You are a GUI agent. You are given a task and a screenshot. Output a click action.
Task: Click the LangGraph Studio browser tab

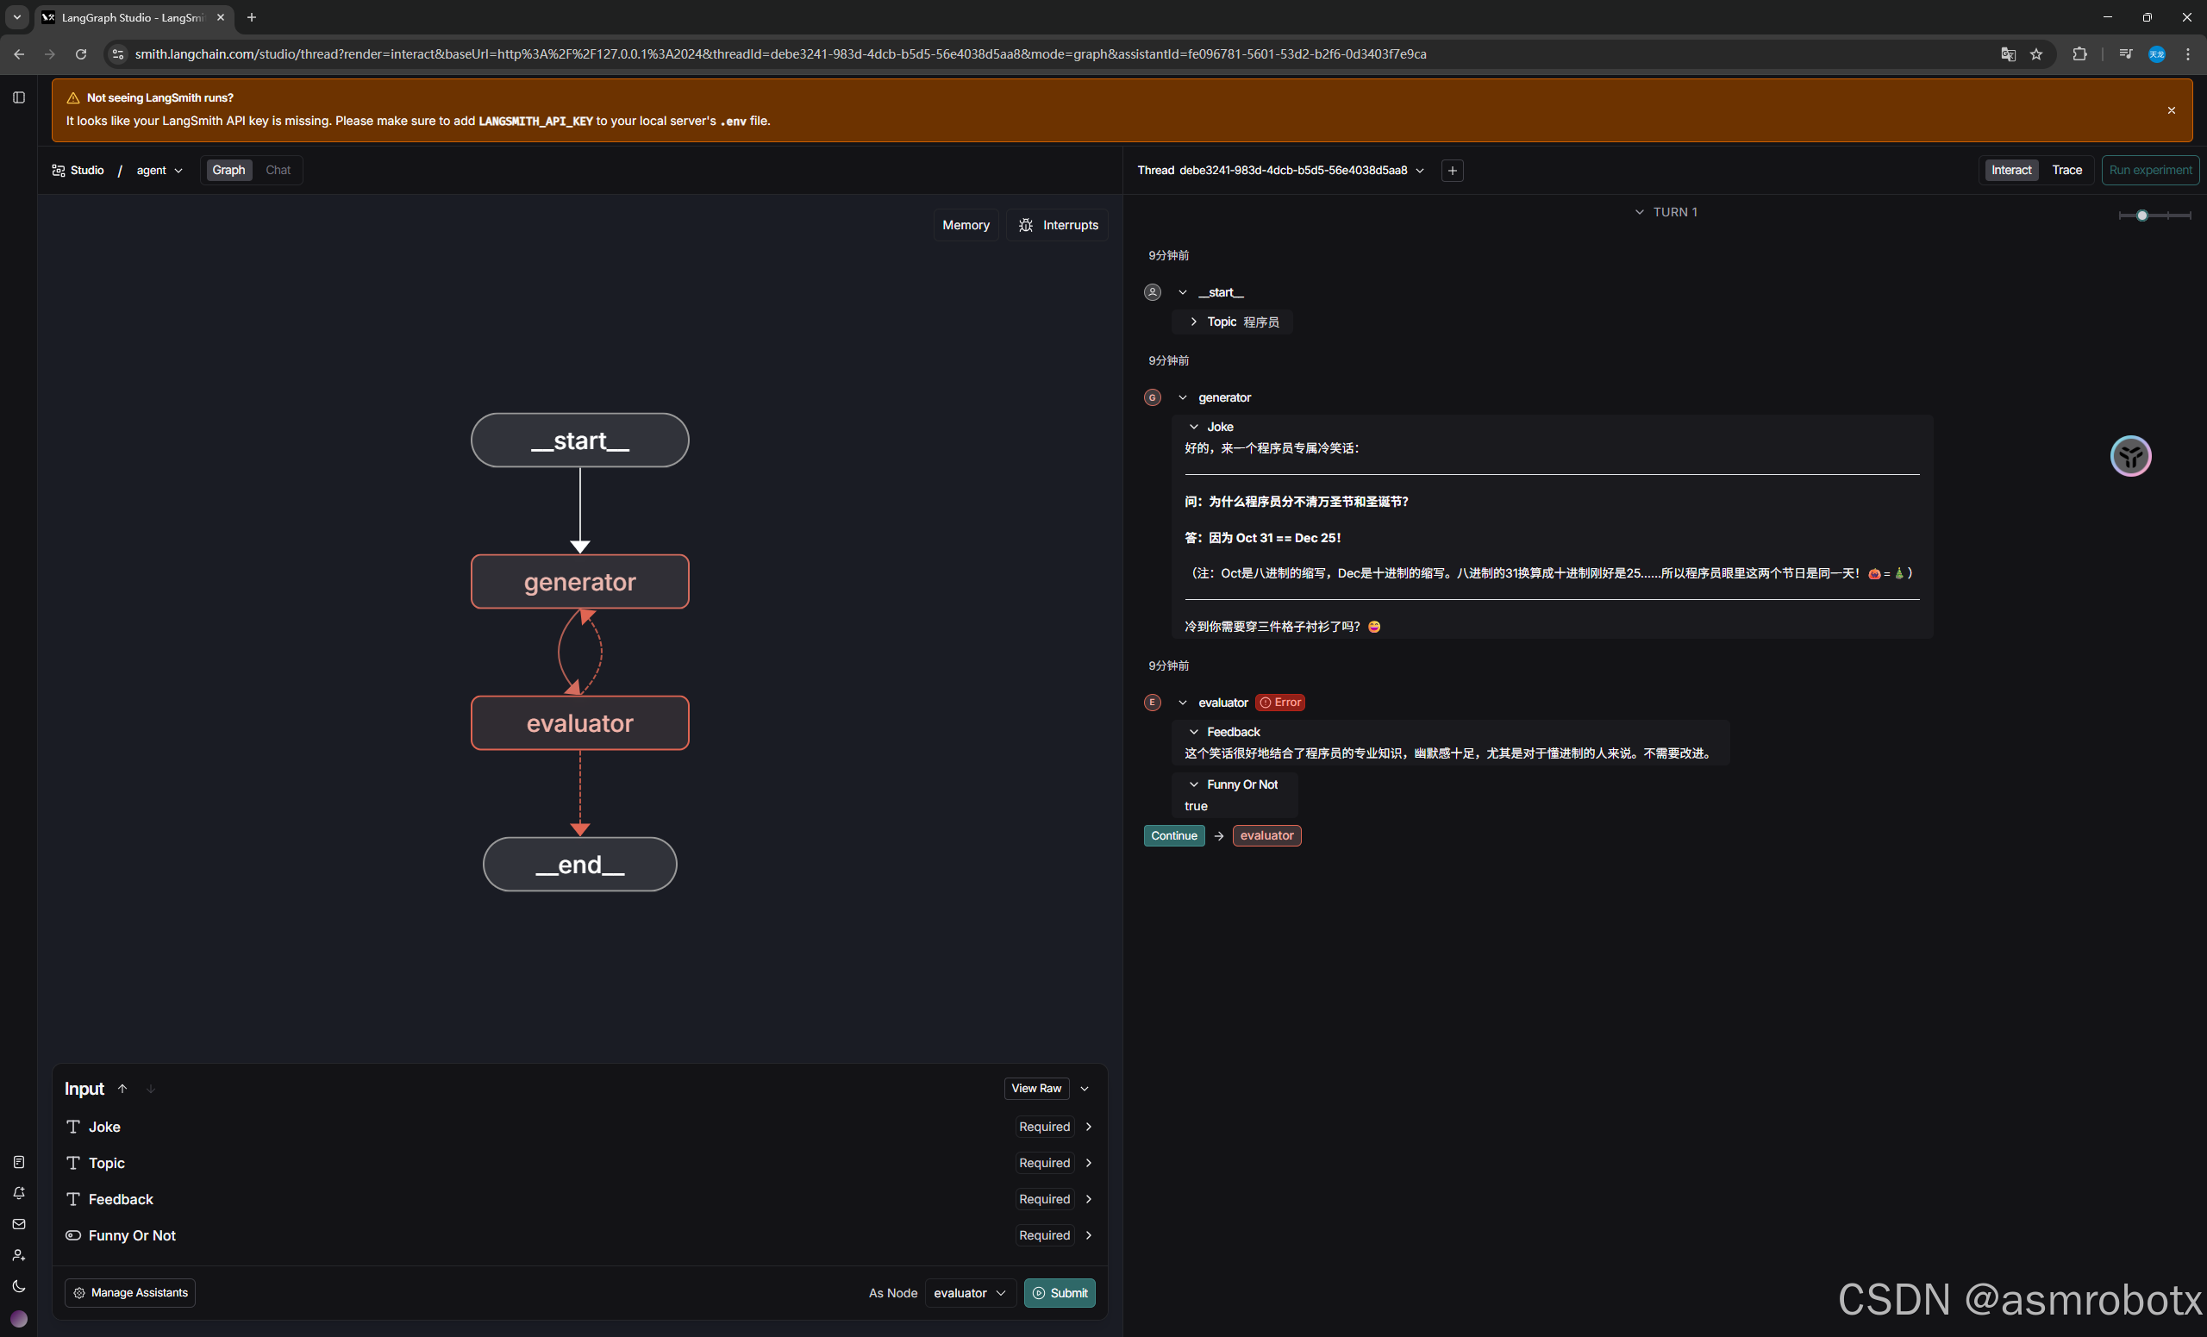click(x=134, y=17)
